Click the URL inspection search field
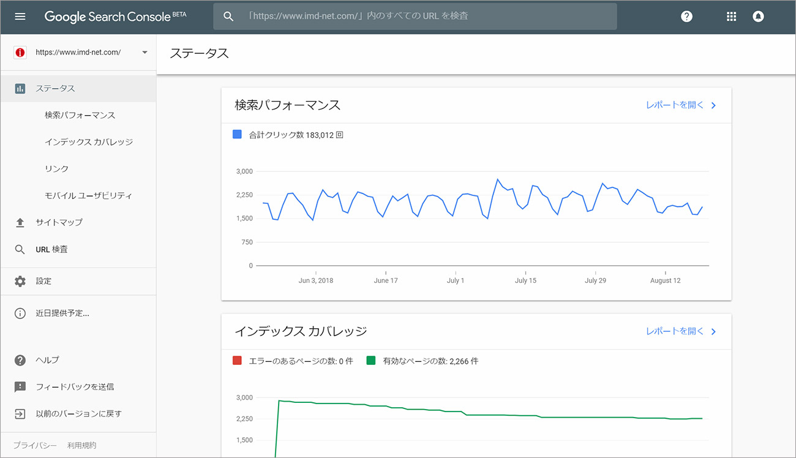This screenshot has height=458, width=796. pyautogui.click(x=415, y=17)
